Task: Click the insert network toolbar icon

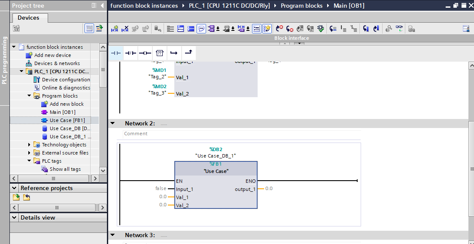Action: point(115,29)
